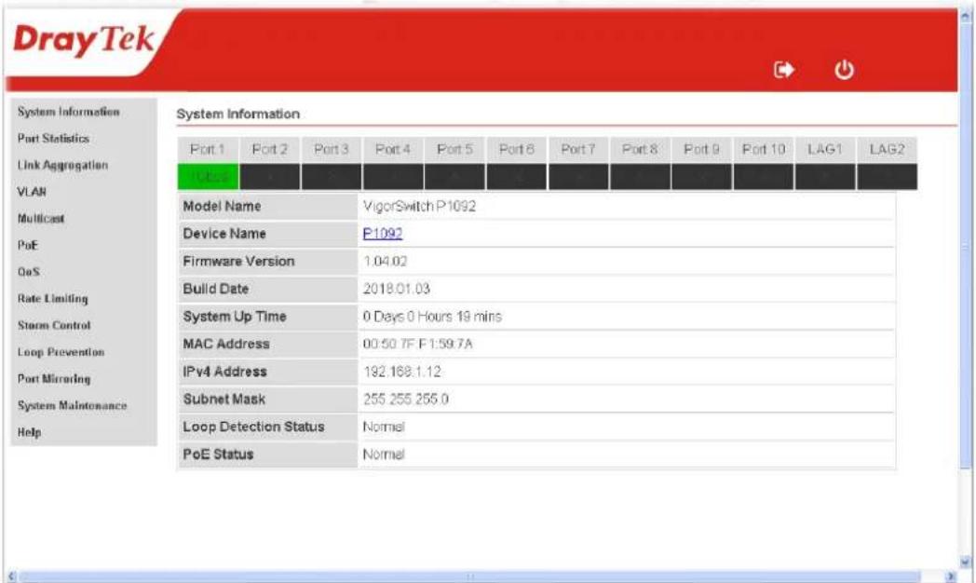
Task: Click the Port 2 status block
Action: 269,177
